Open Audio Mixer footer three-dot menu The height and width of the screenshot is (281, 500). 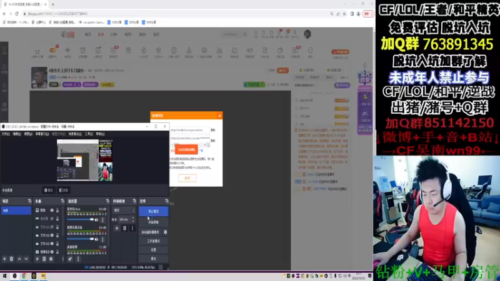[78, 259]
